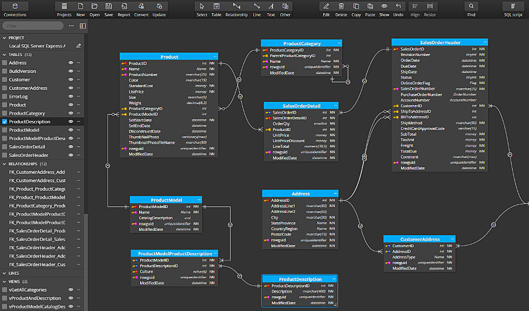Collapse the RELATIONSHIPS section
The height and width of the screenshot is (311, 529).
point(4,163)
